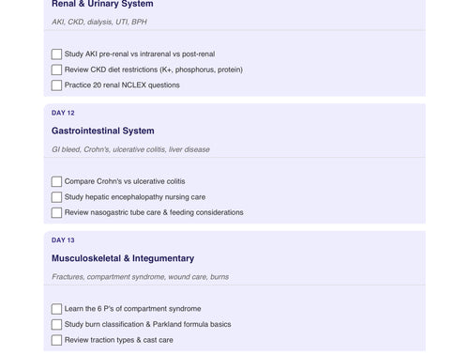
Task: Click 'GI bleed, Crohn's, ulcerative colitis' subtitle
Action: 130,149
